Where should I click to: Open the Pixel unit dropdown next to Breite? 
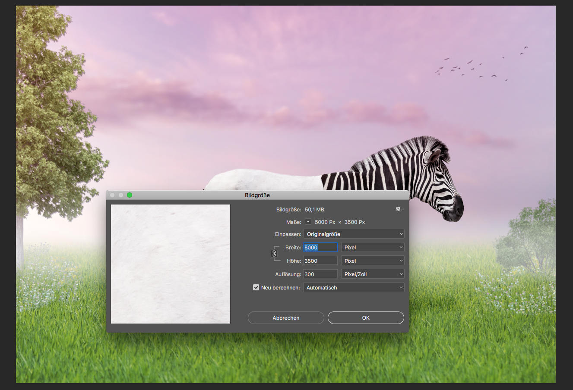tap(372, 247)
